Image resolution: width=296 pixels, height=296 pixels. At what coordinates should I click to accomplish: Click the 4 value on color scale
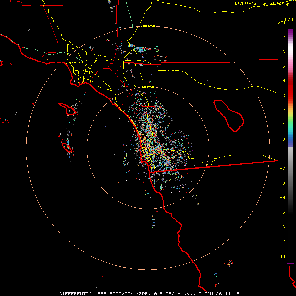click(284, 81)
